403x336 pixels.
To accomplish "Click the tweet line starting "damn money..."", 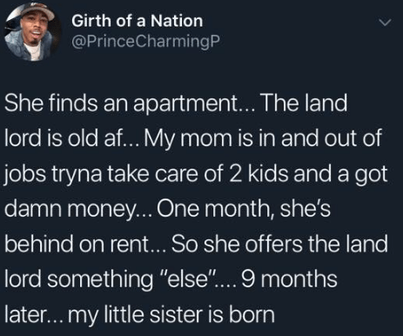I will (168, 209).
